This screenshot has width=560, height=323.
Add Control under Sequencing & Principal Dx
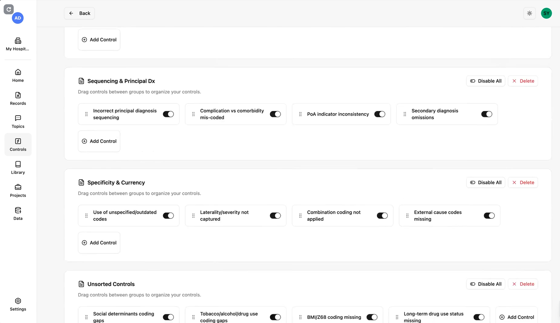(99, 141)
